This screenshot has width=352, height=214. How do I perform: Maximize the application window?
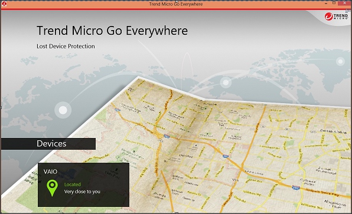coord(334,3)
